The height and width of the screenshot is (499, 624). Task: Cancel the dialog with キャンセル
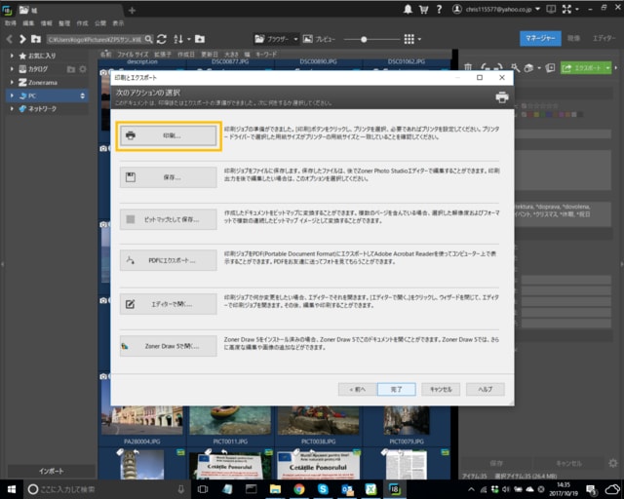[439, 389]
